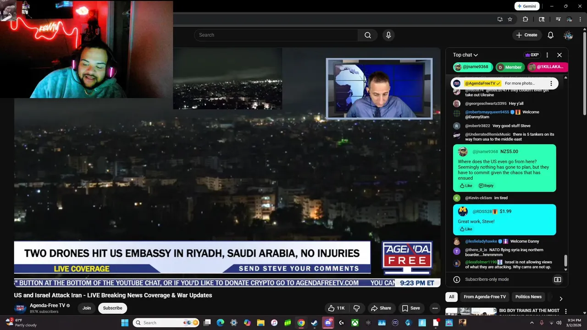Open File Explorer from the taskbar

(260, 323)
